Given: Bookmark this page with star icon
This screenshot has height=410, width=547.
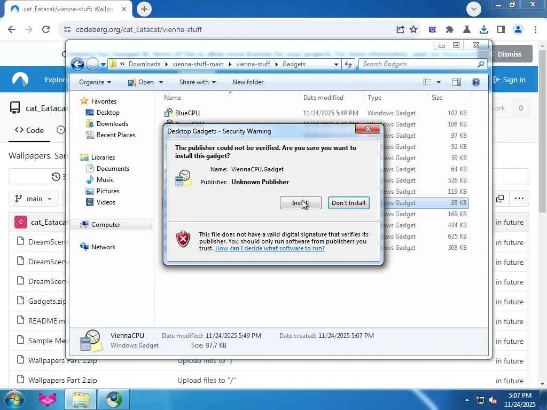Looking at the screenshot, I should pyautogui.click(x=413, y=30).
